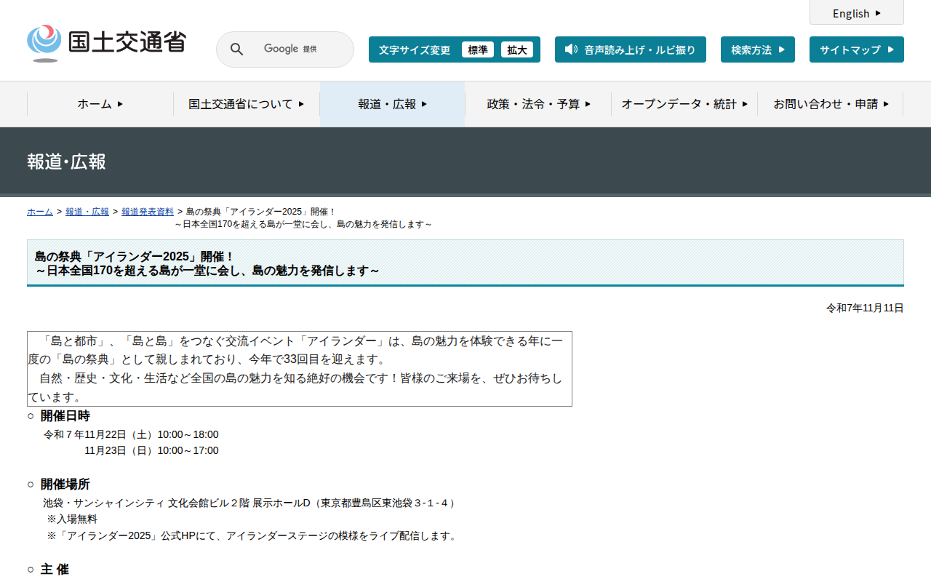This screenshot has height=582, width=931.
Task: Click the 開催場所 heading
Action: 65,485
